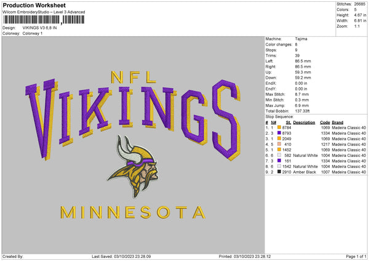Click the Width value '6.81 in'

(360, 21)
